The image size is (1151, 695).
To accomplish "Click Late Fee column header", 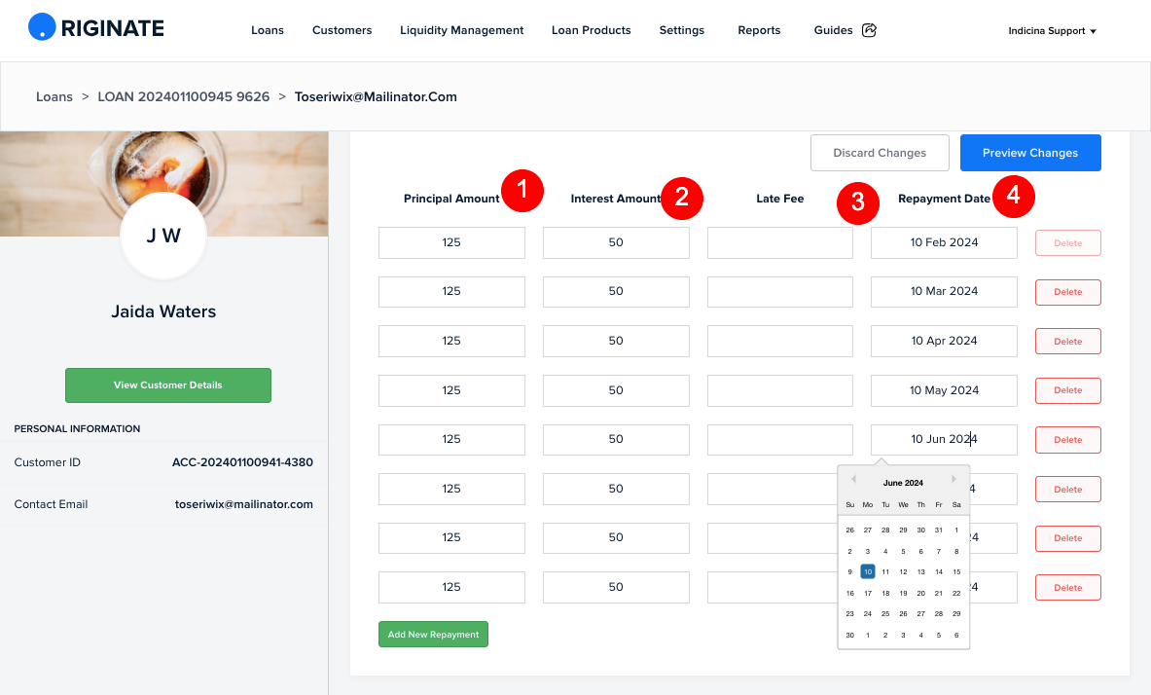I will [x=779, y=199].
